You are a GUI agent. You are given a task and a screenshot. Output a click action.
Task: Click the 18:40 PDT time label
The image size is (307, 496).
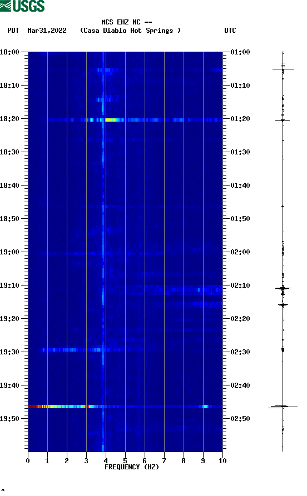click(x=9, y=186)
